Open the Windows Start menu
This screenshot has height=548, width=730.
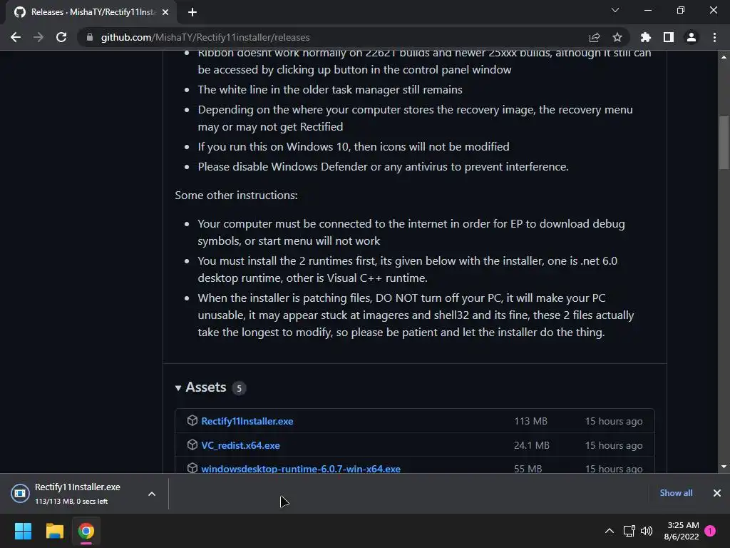23,531
